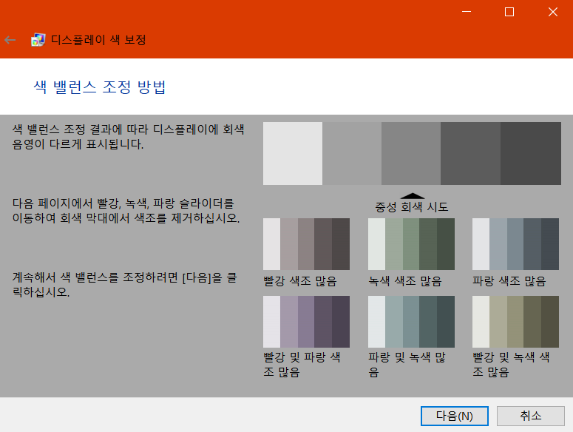Select the 빨강 및 녹색 색조 많음 sample

click(x=515, y=322)
